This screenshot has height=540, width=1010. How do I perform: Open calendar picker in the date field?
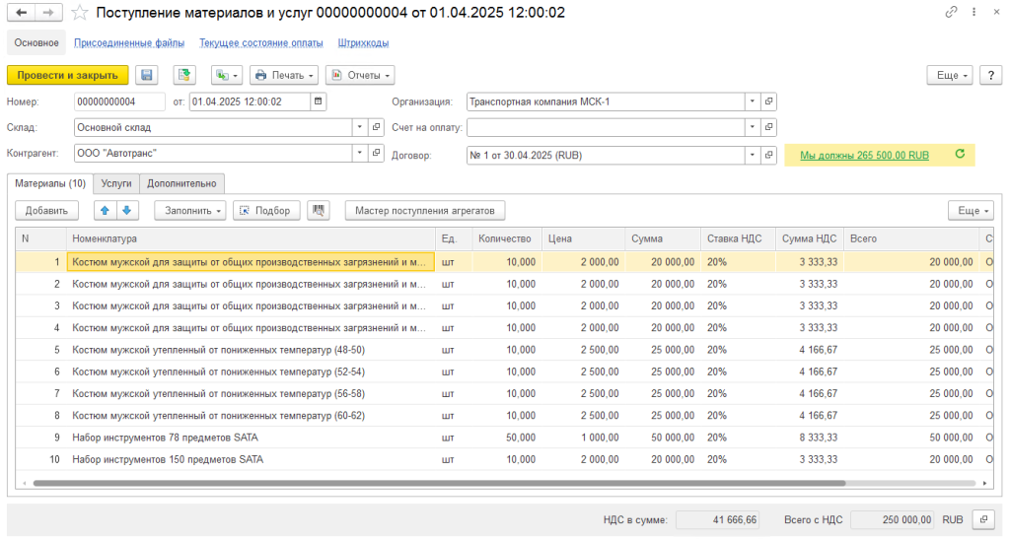click(318, 101)
